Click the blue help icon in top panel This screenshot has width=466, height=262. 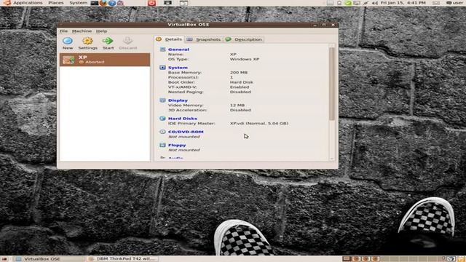pyautogui.click(x=112, y=3)
